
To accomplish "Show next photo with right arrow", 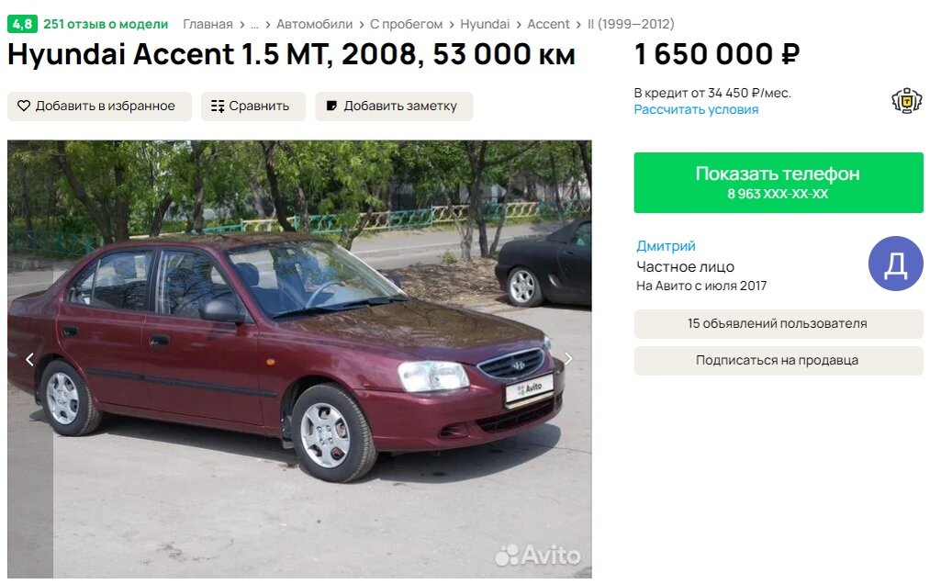I will coord(568,358).
